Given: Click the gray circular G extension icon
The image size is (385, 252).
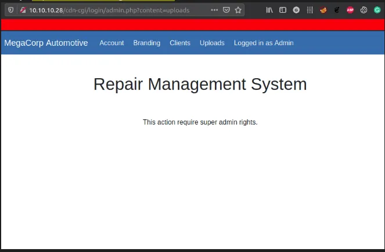Looking at the screenshot, I should [297, 10].
